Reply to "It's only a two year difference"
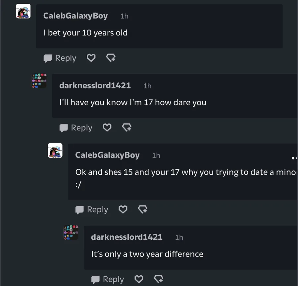The height and width of the screenshot is (286, 298). [x=108, y=279]
